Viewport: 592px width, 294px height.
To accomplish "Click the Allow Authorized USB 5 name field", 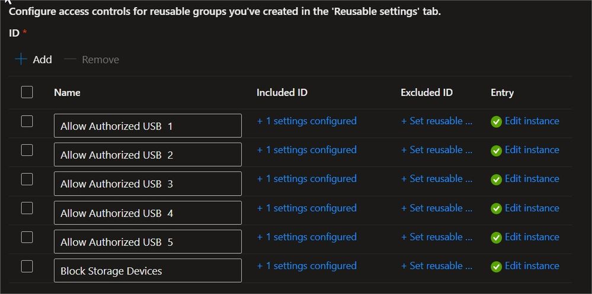I will [x=148, y=241].
